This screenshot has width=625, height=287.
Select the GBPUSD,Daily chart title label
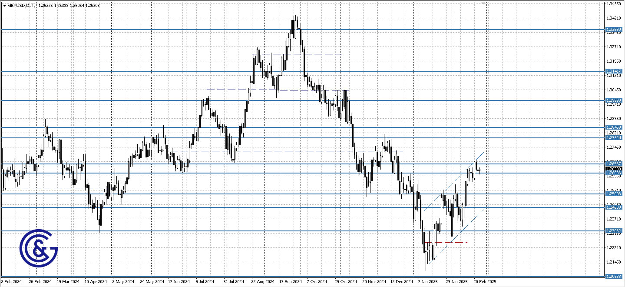[x=22, y=5]
